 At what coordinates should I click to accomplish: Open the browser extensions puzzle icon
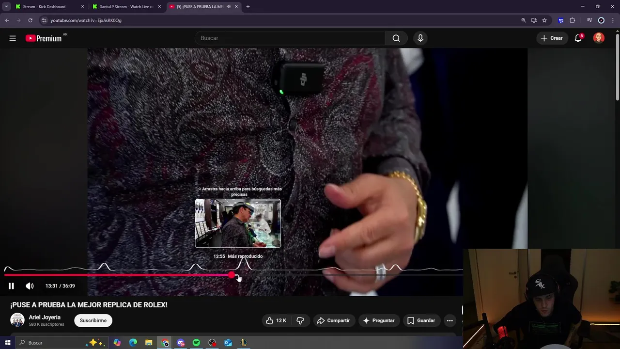[573, 20]
